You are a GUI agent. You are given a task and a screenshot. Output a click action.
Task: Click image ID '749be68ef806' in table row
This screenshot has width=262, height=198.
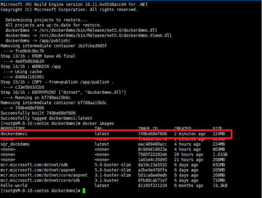(153, 134)
